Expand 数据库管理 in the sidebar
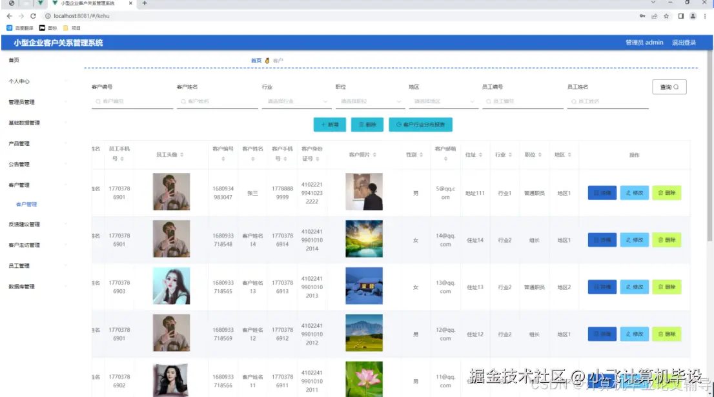 [x=38, y=287]
